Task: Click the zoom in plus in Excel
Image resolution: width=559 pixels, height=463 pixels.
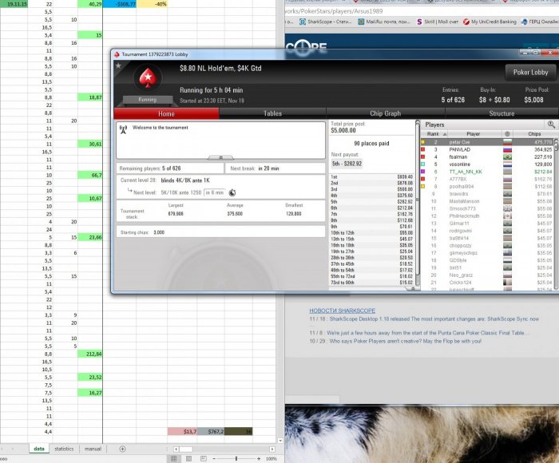Action: coord(259,459)
